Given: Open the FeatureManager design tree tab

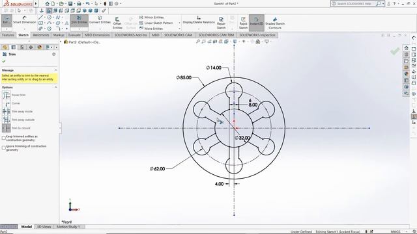Looking at the screenshot, I should pos(5,47).
